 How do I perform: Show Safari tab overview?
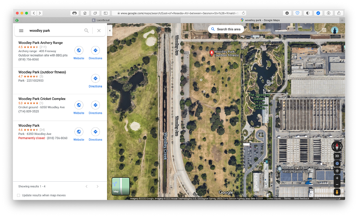point(95,13)
